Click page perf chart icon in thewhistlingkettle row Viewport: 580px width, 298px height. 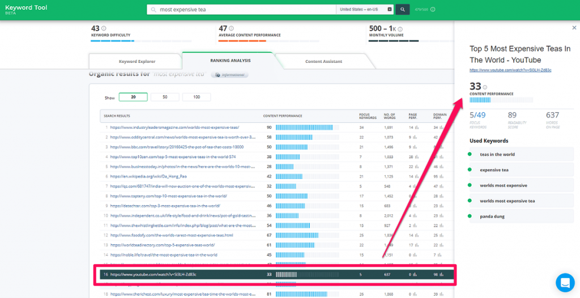point(416,225)
